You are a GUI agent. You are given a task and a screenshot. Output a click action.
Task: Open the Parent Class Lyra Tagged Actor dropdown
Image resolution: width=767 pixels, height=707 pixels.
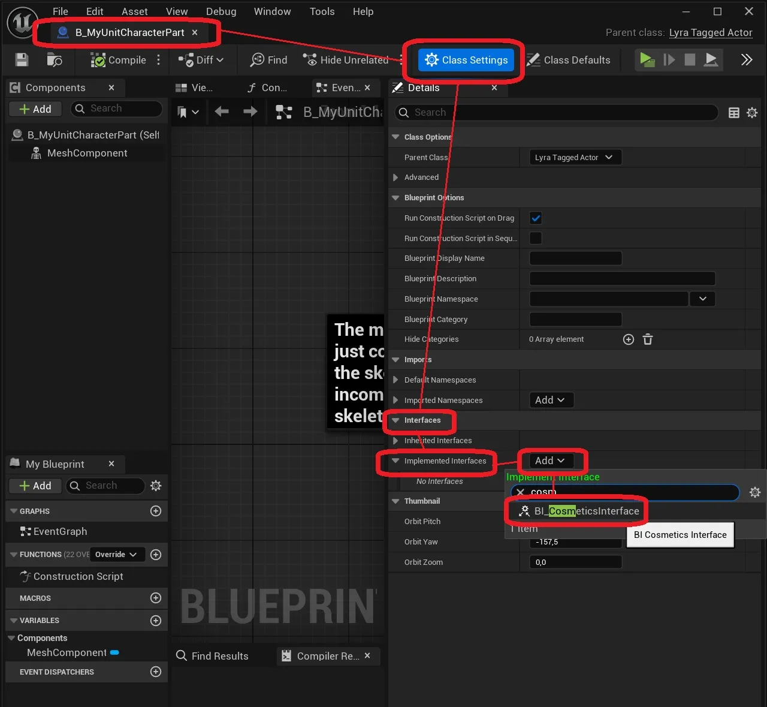(575, 157)
